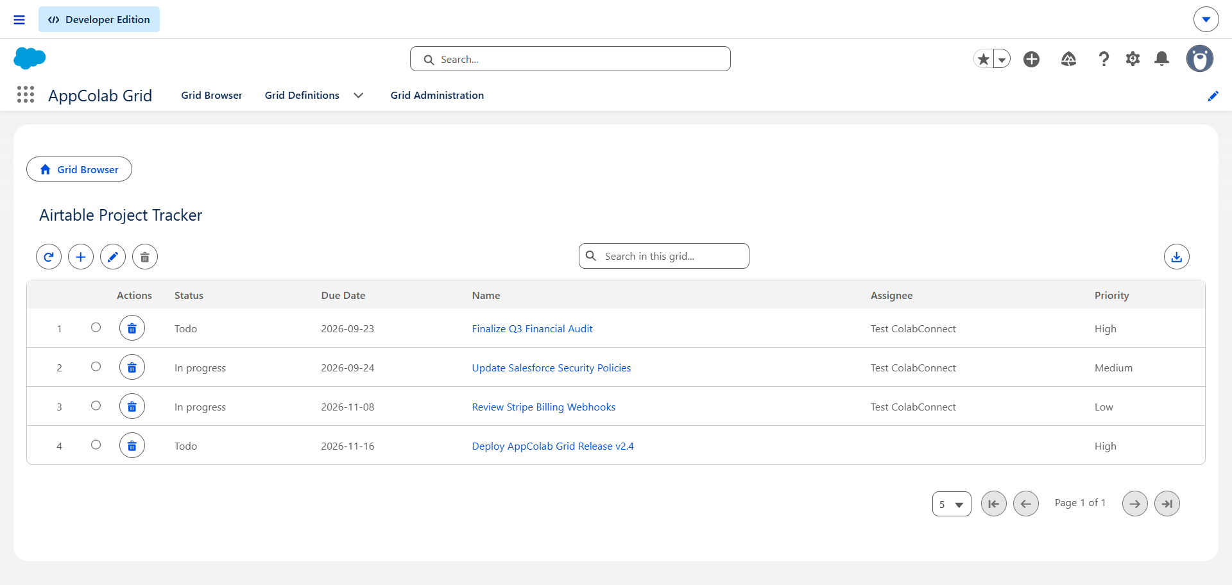Click the edit navigation pencil icon
This screenshot has width=1232, height=585.
(1213, 96)
